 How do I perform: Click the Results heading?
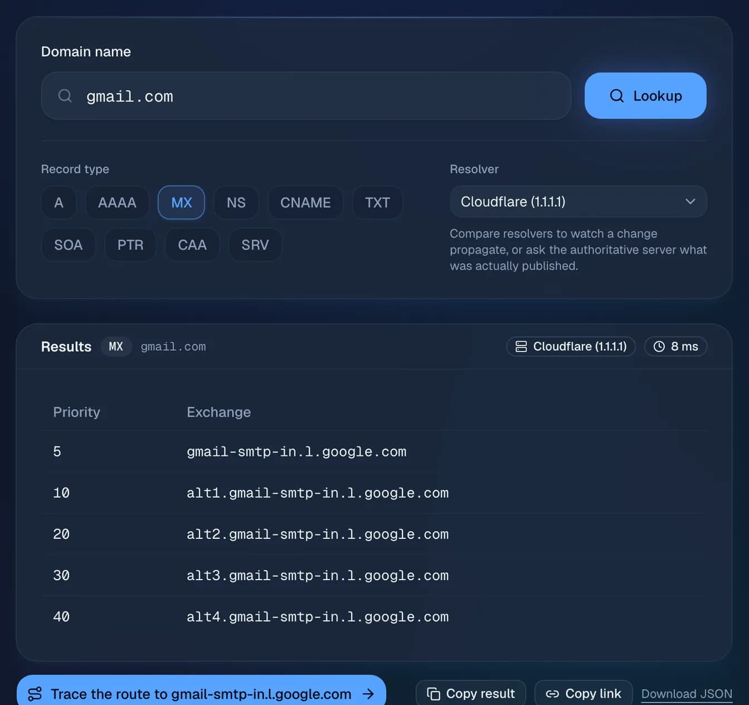coord(66,347)
